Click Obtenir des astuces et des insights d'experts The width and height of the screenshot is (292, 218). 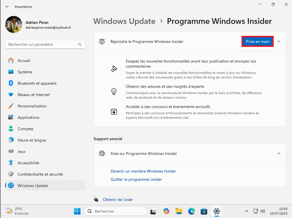165,87
